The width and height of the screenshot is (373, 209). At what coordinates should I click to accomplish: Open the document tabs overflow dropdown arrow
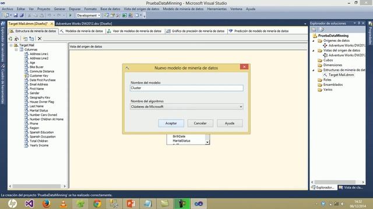[305, 24]
